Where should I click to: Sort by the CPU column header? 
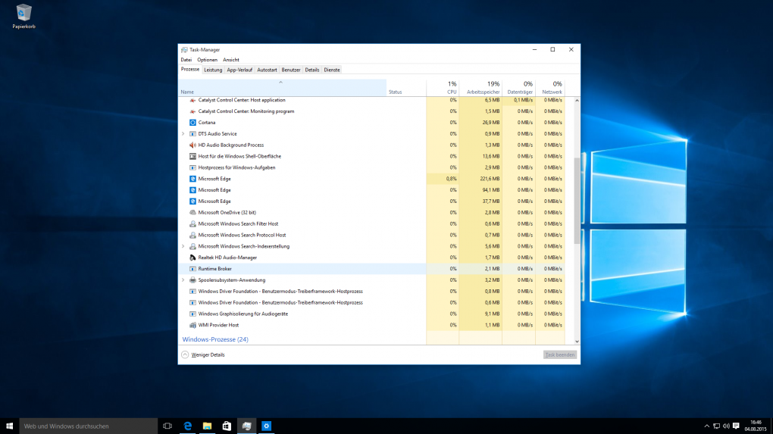pos(443,88)
